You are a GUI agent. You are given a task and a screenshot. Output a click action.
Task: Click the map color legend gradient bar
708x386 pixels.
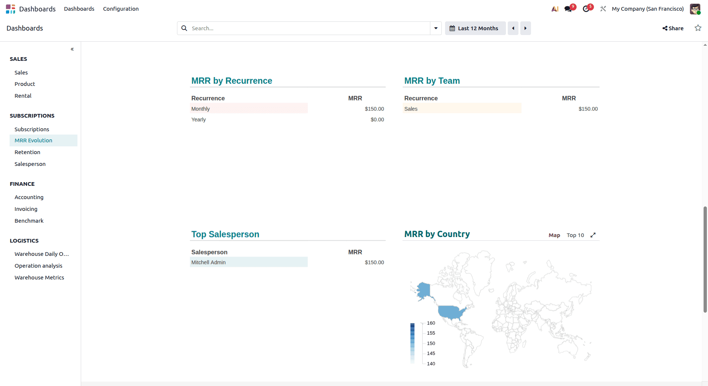point(412,343)
